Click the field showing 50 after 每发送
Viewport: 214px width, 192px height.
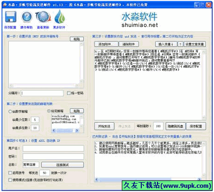click(44, 173)
